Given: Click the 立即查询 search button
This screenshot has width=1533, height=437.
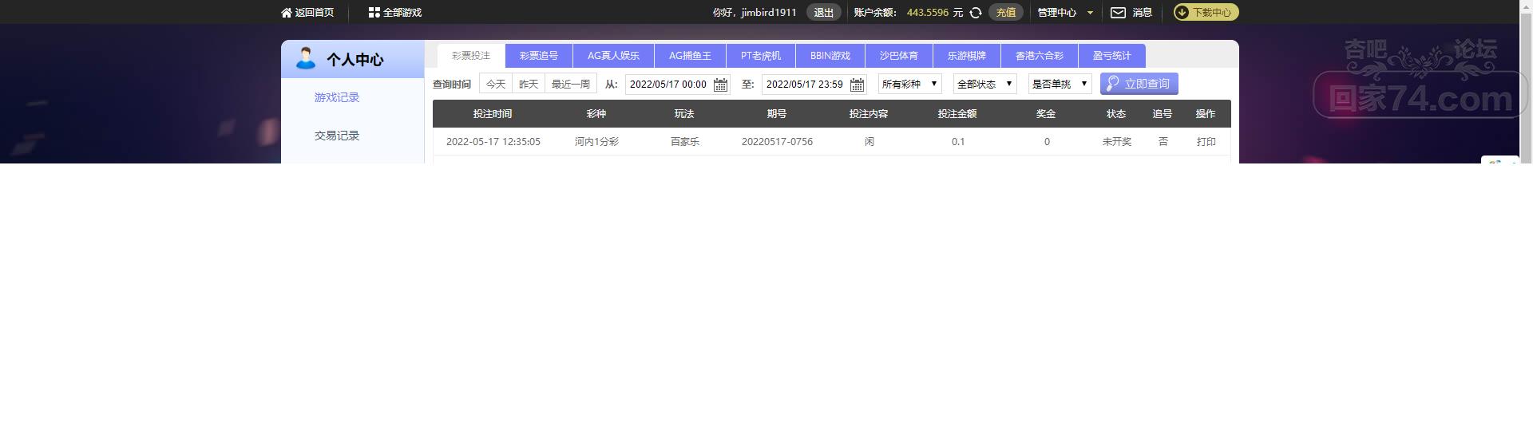Looking at the screenshot, I should click(x=1139, y=84).
